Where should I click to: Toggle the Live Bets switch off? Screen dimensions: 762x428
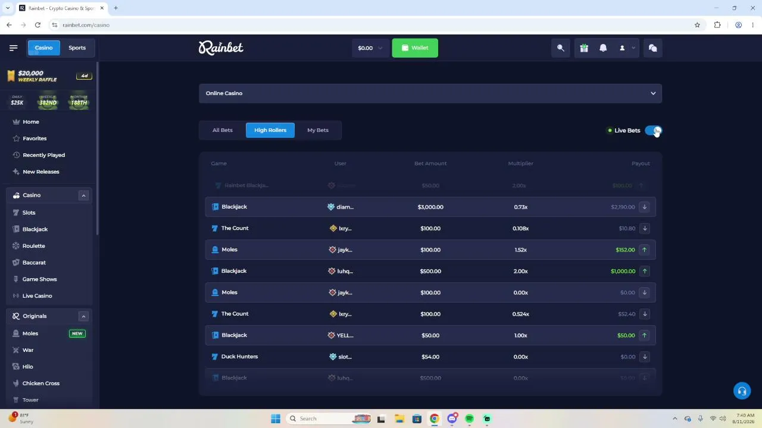[x=653, y=130]
